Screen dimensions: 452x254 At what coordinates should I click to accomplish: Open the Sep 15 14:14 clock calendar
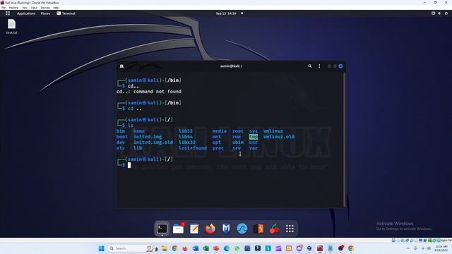click(226, 13)
